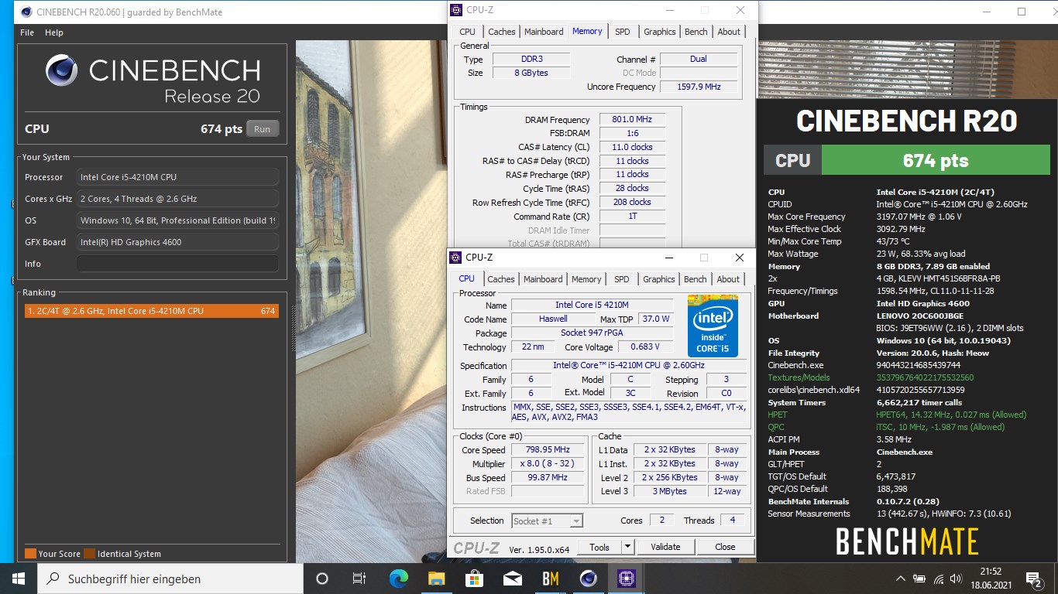Switch to CPU-Z taskbar icon

click(x=626, y=579)
